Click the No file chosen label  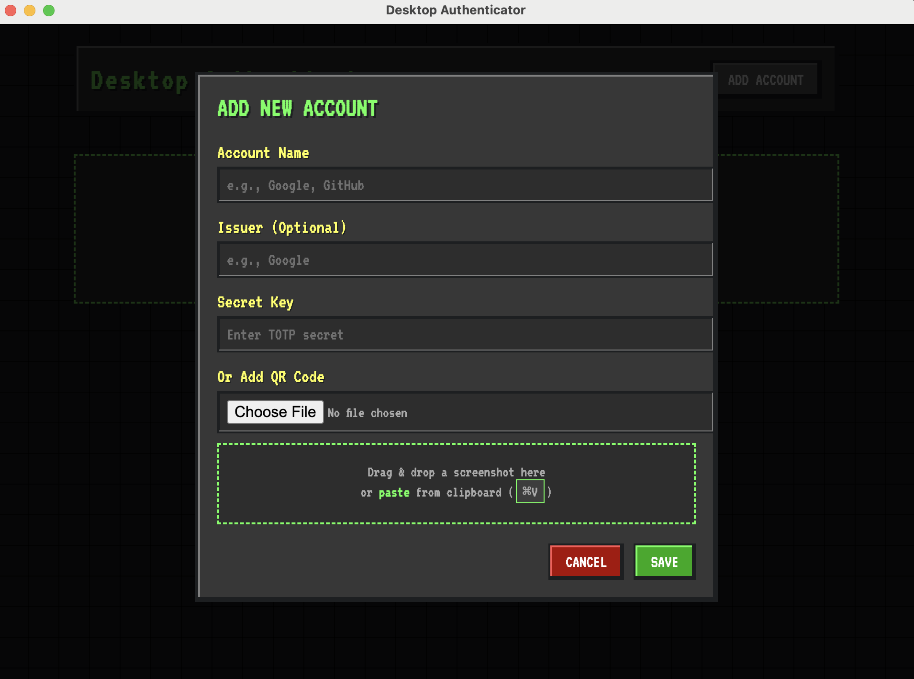click(x=367, y=412)
